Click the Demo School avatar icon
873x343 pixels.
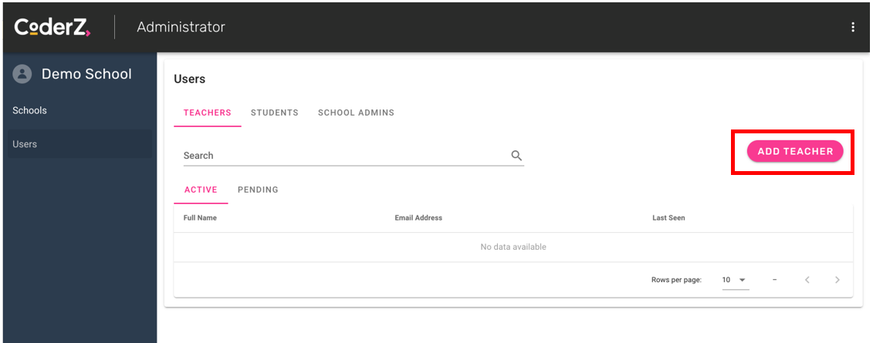click(x=22, y=74)
